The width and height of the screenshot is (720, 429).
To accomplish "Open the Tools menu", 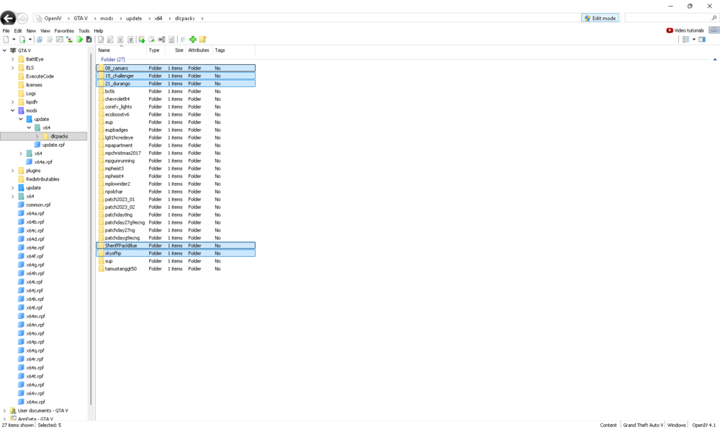I will point(84,31).
